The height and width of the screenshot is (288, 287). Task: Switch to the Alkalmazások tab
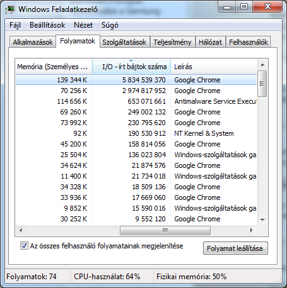[33, 42]
